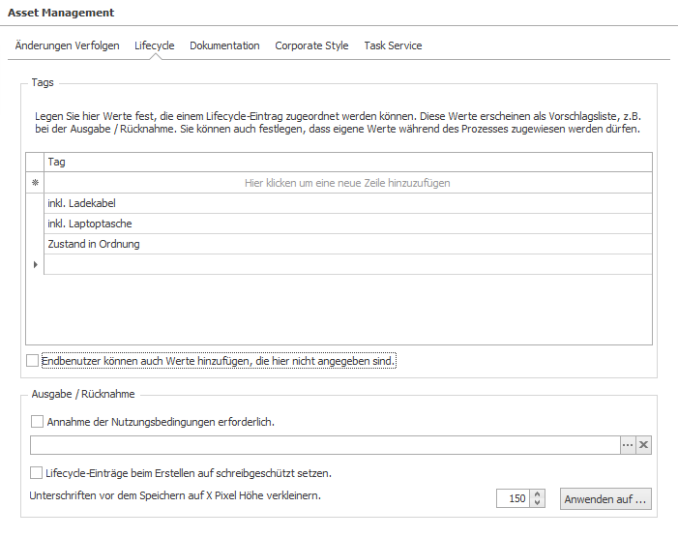
Task: Click the Lifecycle tab
Action: coord(155,45)
